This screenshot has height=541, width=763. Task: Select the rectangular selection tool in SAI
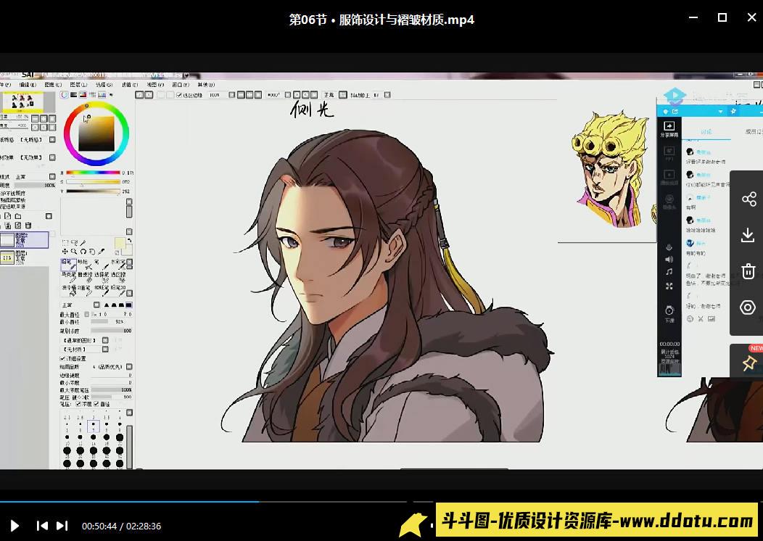(65, 242)
